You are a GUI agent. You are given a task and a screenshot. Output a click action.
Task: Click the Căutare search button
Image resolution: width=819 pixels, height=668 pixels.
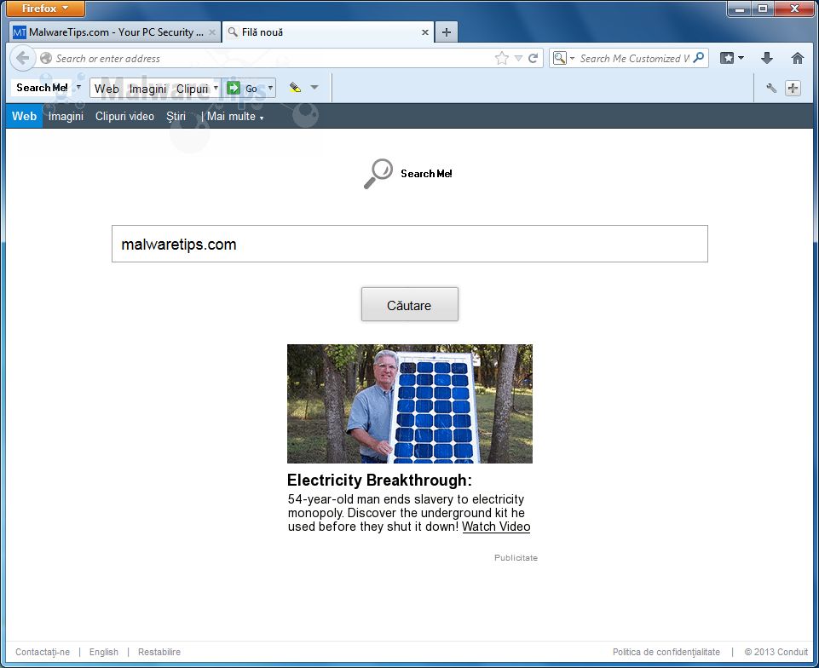(x=409, y=304)
